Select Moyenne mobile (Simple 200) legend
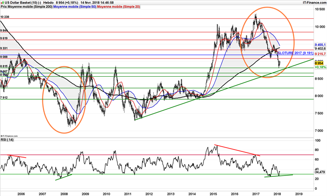Image resolution: width=327 pixels, height=196 pixels. (30, 7)
